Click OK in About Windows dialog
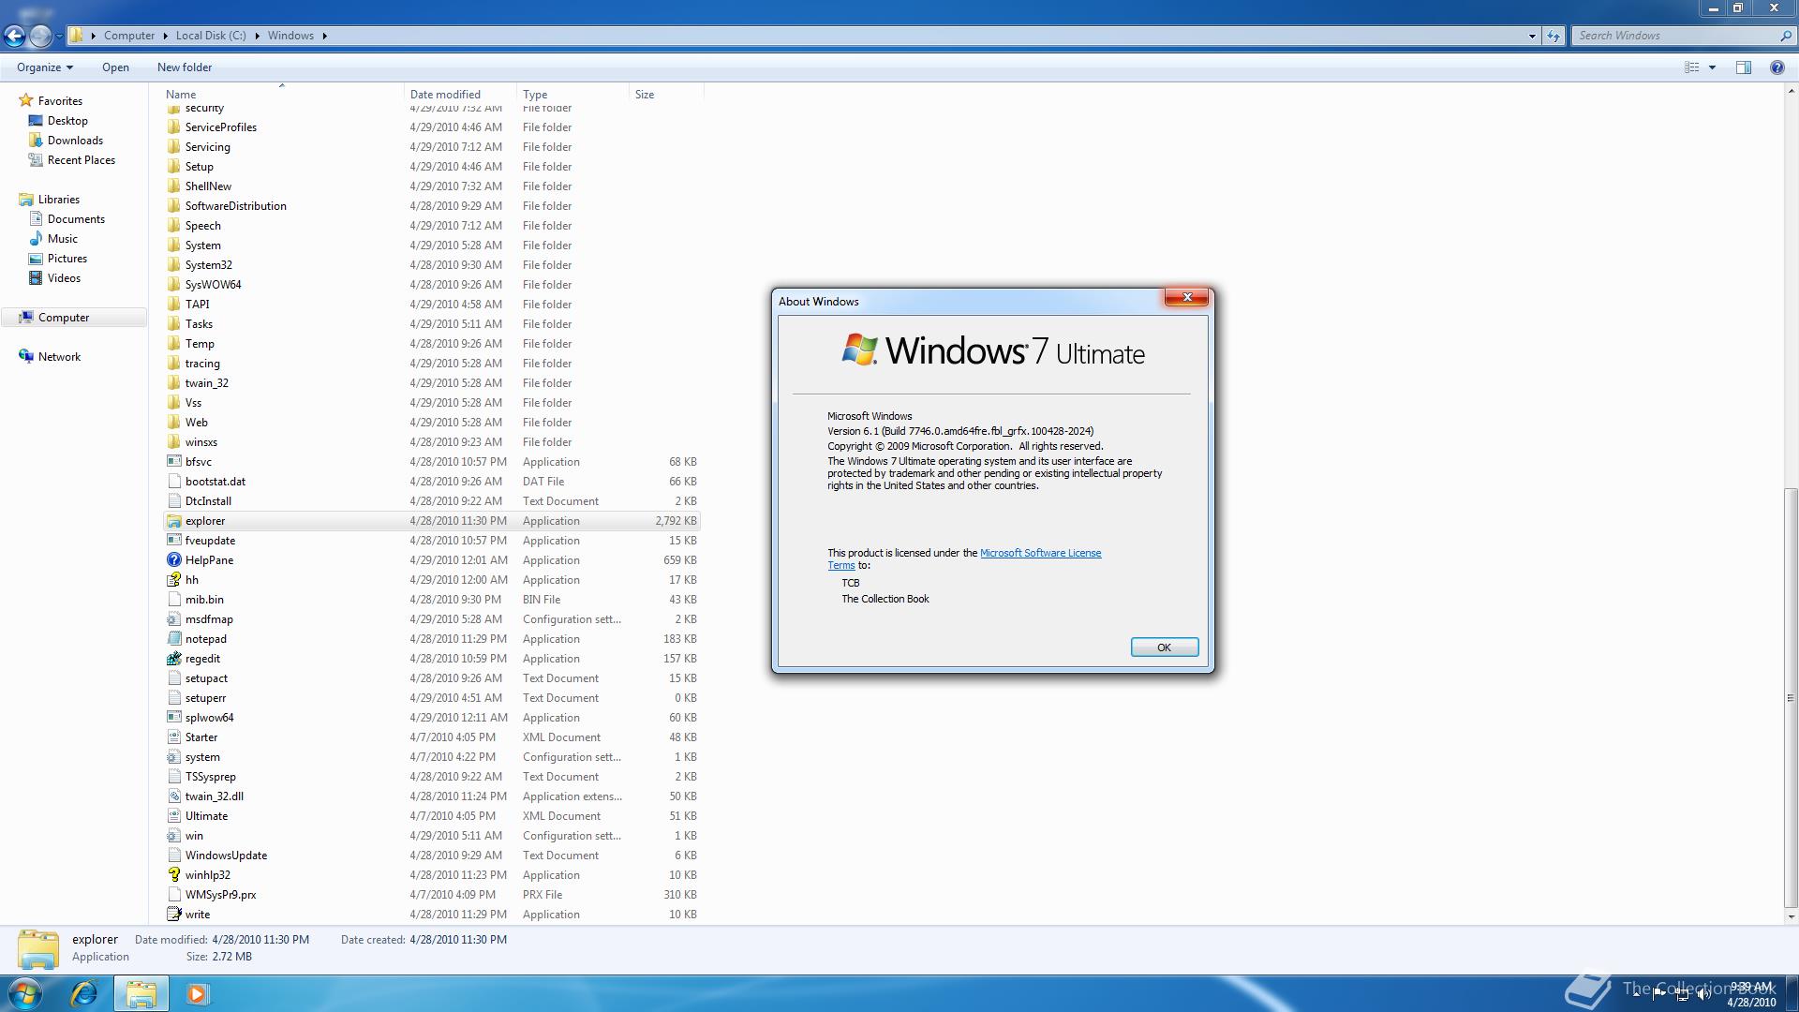The image size is (1799, 1012). coord(1164,647)
